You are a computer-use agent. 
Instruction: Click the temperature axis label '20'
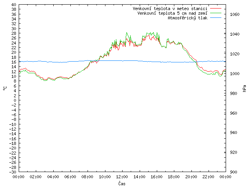point(14,52)
